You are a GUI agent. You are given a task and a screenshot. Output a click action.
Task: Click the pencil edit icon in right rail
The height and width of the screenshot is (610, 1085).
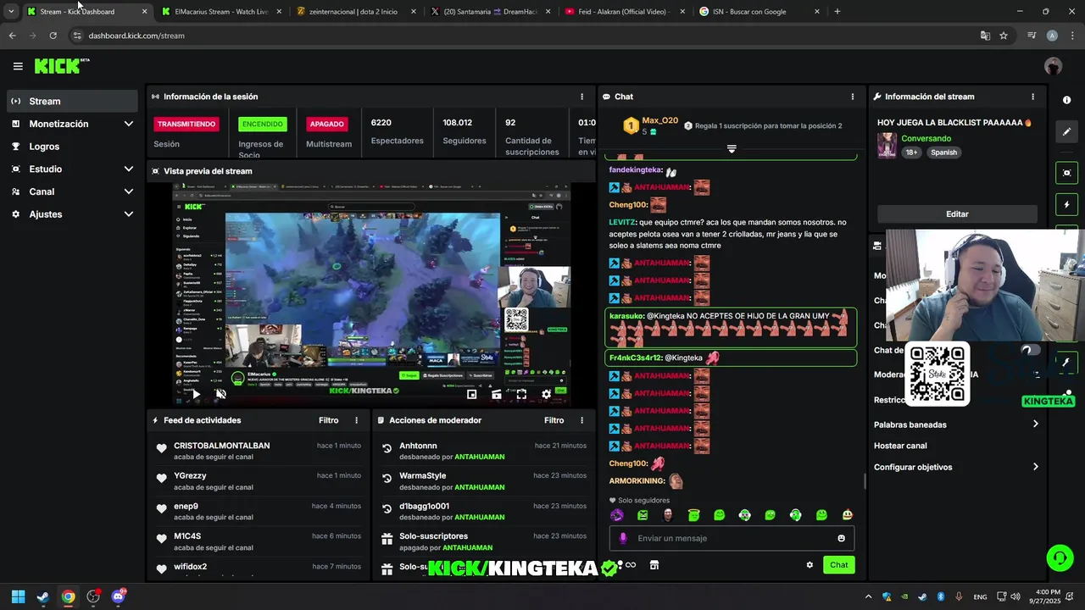pos(1066,131)
